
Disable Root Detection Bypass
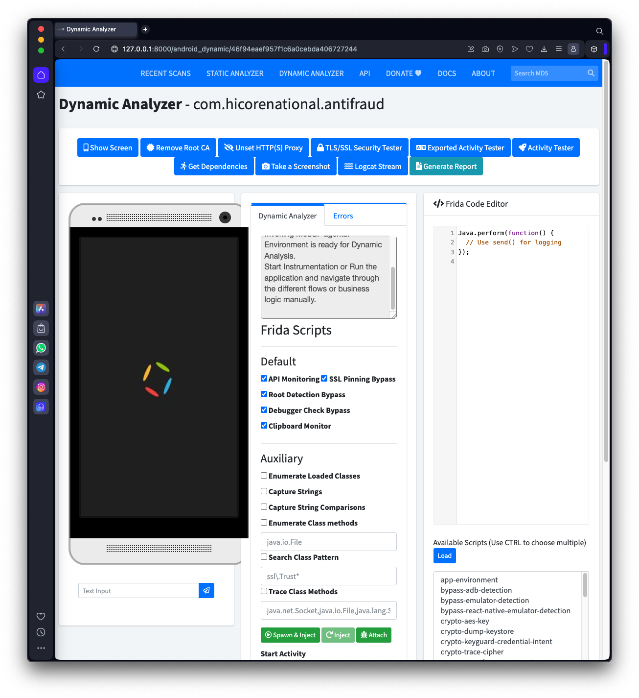(264, 394)
